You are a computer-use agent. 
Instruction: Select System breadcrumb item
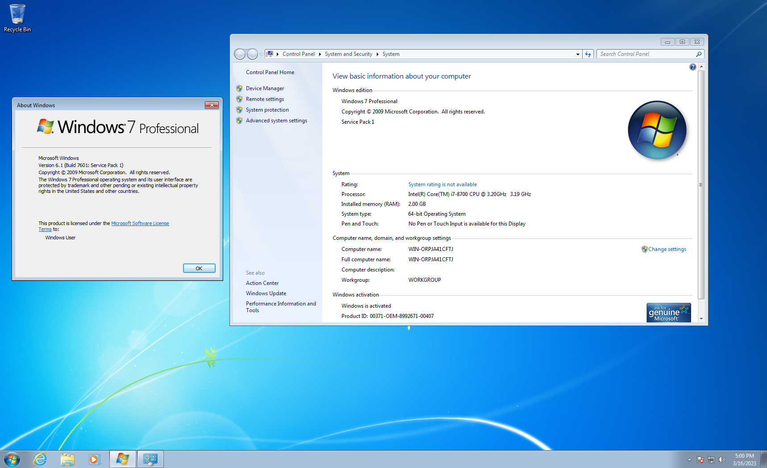click(391, 54)
